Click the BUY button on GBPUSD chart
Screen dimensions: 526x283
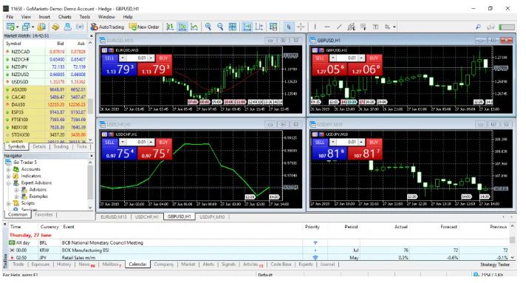374,58
